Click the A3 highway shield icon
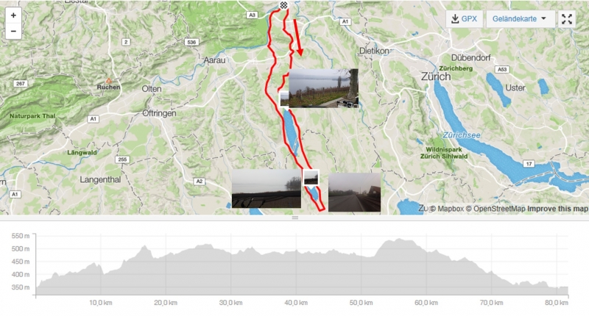This screenshot has width=589, height=316. [x=252, y=15]
